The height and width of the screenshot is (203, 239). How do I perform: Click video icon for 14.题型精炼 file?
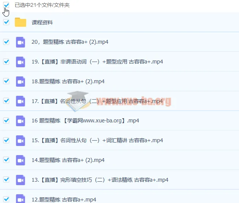click(21, 160)
